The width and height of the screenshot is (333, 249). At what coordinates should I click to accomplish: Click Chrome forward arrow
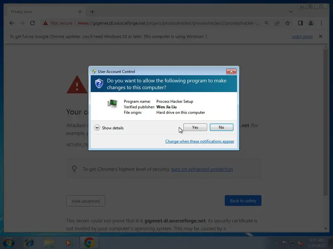(22, 23)
